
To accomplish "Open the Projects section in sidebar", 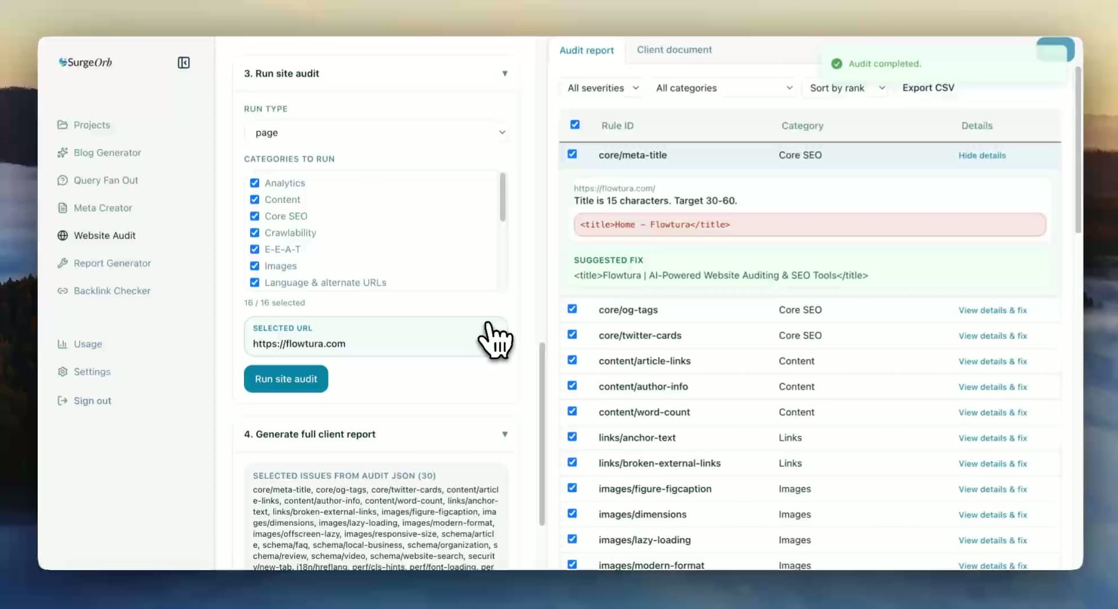I will point(91,124).
